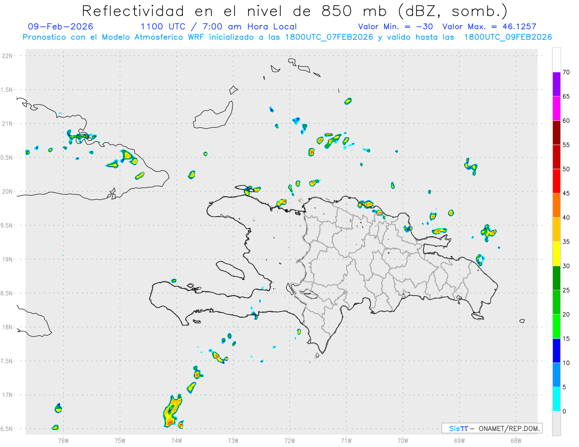Click the large orange-core storm cell near 74W
The image size is (579, 447).
(x=172, y=411)
